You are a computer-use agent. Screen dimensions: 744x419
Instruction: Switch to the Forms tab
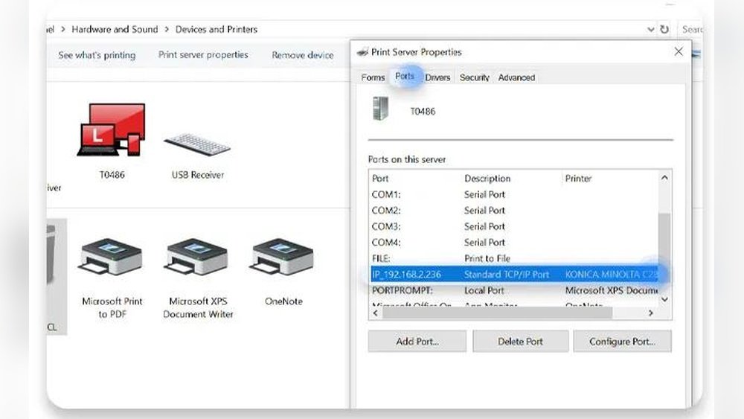373,77
